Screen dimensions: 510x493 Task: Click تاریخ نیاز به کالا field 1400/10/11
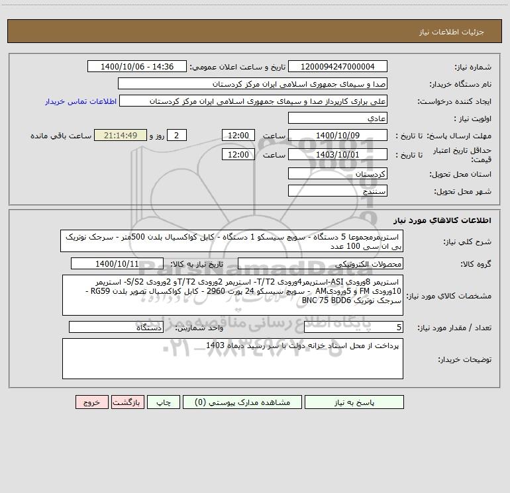click(x=117, y=263)
